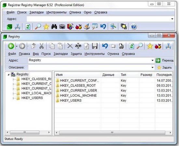
Task: Click the blue undo arrow in main toolbar
Action: [x=103, y=27]
